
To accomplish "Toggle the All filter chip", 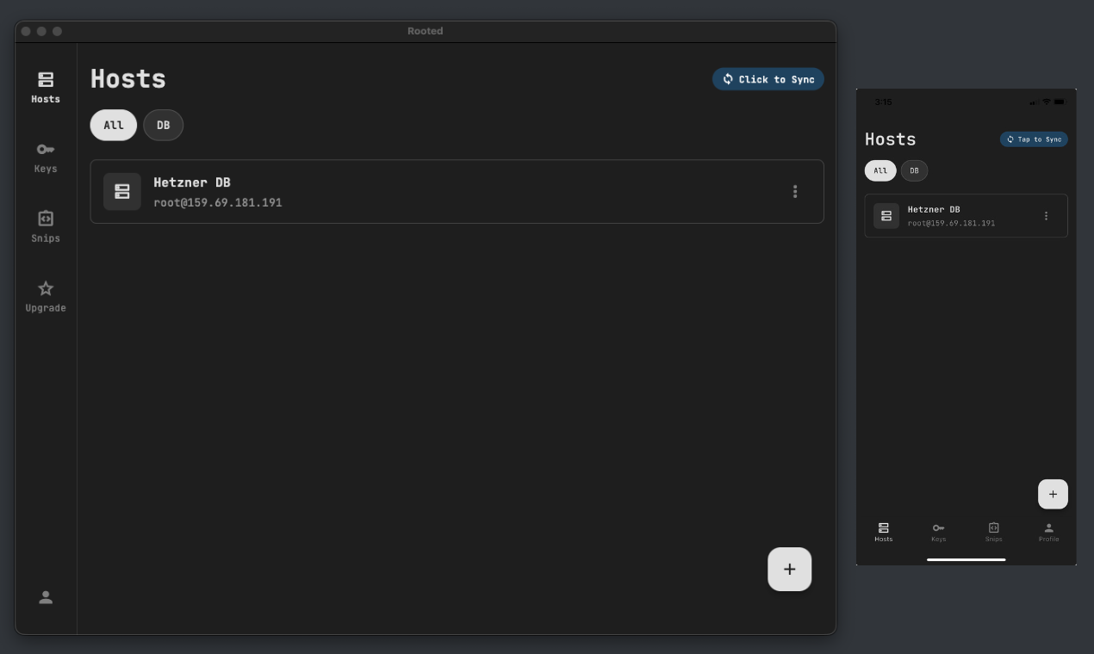I will pyautogui.click(x=113, y=125).
